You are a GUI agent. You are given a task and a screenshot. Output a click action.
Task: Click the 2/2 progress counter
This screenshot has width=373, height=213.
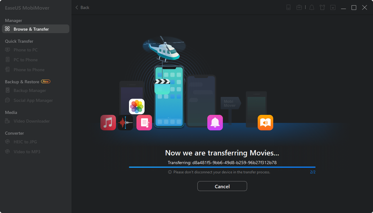(x=313, y=172)
